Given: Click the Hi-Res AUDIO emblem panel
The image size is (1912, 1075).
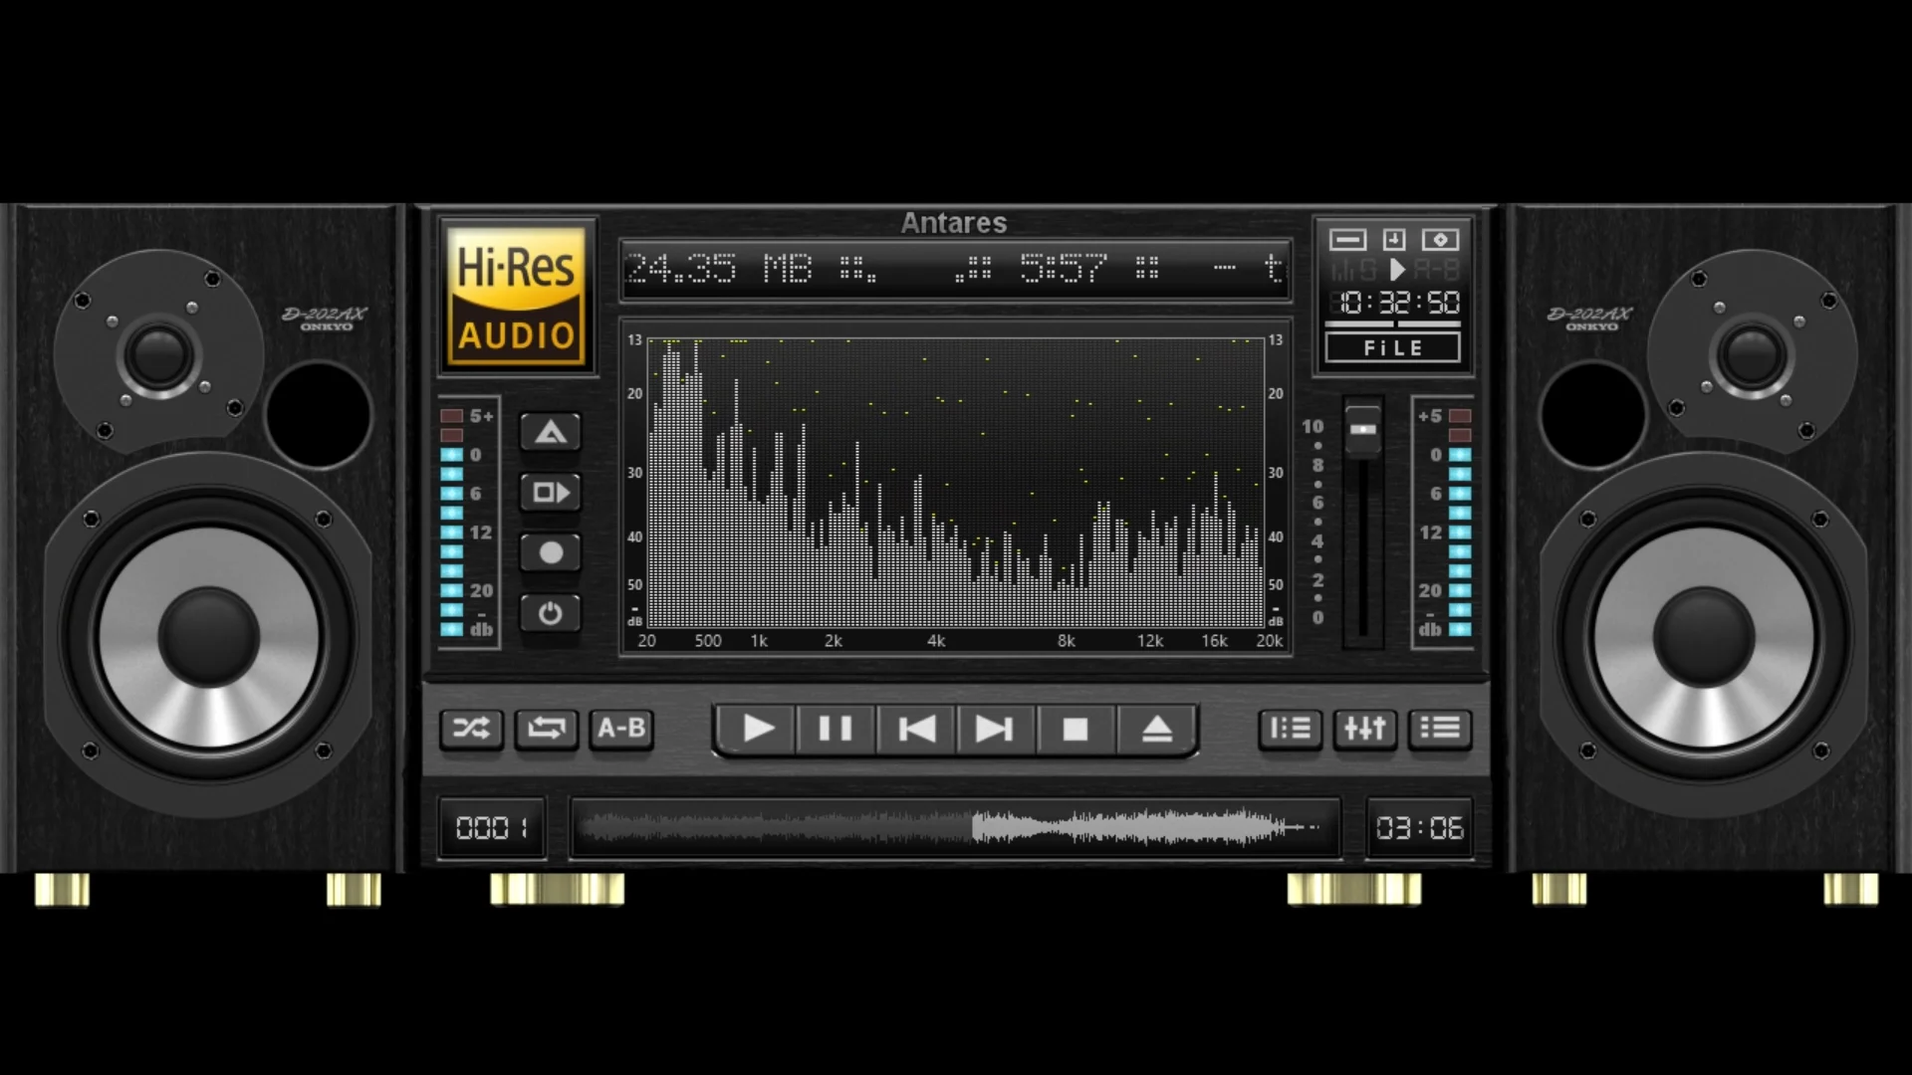Looking at the screenshot, I should 517,295.
